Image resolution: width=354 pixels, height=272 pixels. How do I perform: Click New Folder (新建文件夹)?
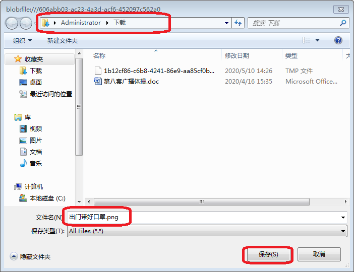point(63,41)
